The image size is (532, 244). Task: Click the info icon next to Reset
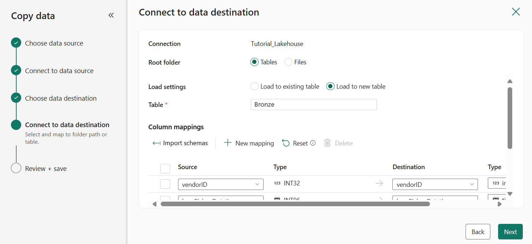coord(313,143)
